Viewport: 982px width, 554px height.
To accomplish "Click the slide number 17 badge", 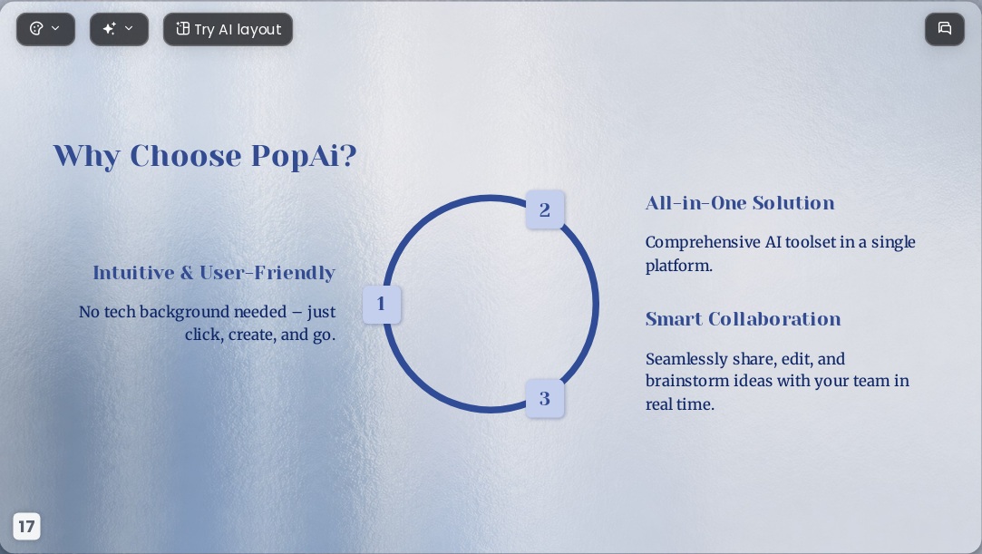I will 26,526.
